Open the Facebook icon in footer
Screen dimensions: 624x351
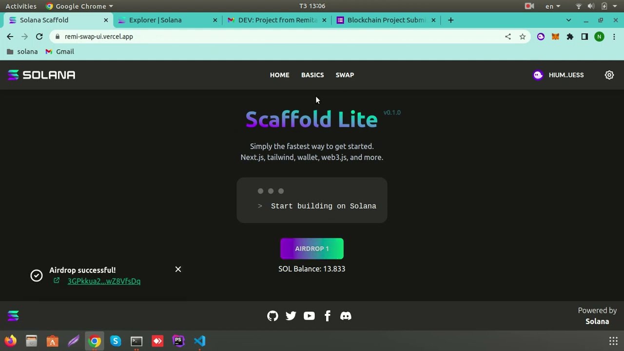tap(328, 316)
